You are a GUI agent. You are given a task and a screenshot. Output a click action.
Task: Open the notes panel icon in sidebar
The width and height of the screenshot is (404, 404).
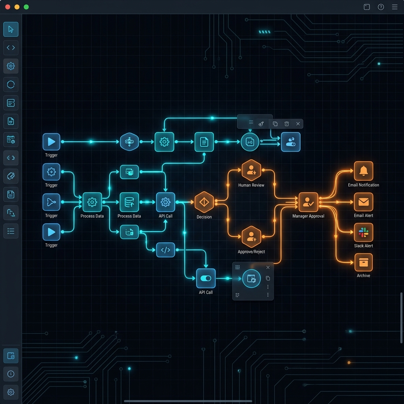click(x=11, y=103)
